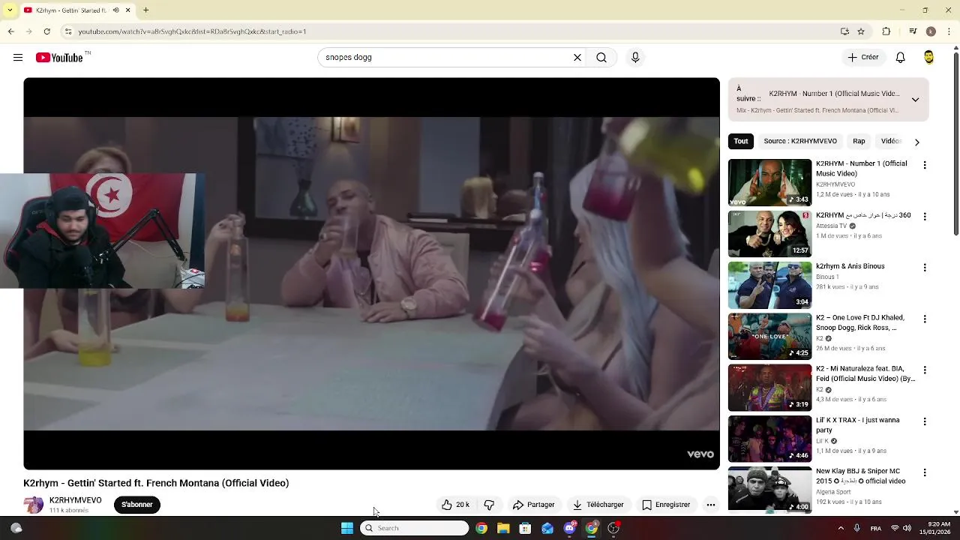Select the Tout filter chip
This screenshot has width=960, height=540.
(741, 141)
